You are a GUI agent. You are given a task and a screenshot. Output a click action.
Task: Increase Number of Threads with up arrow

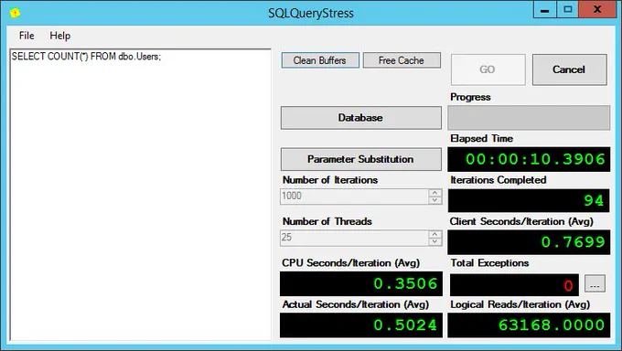[x=434, y=234]
